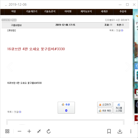Zoom in with the plus icon
The height and width of the screenshot is (138, 138).
[x=29, y=131]
